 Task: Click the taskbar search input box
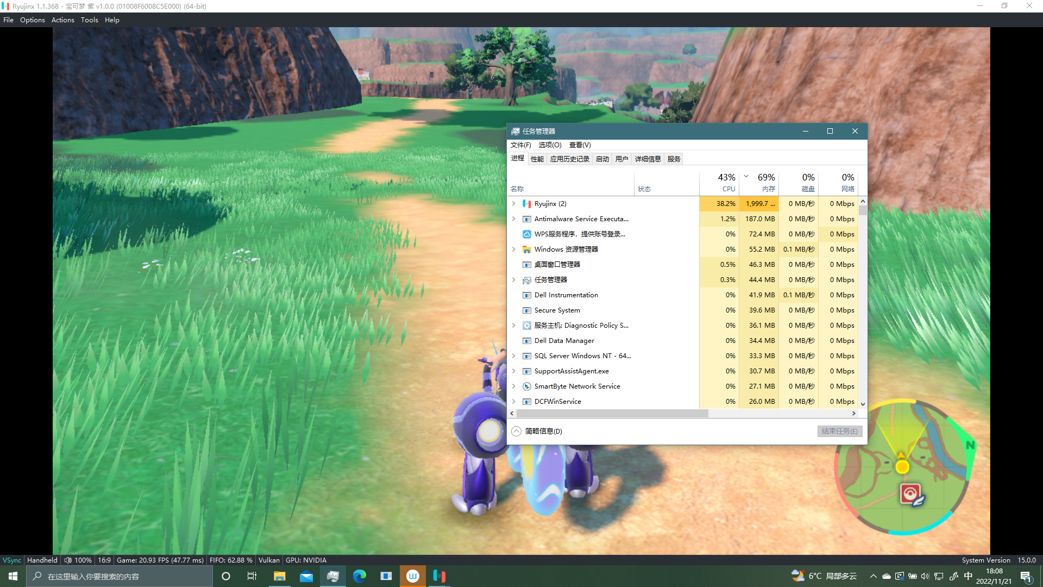point(120,576)
